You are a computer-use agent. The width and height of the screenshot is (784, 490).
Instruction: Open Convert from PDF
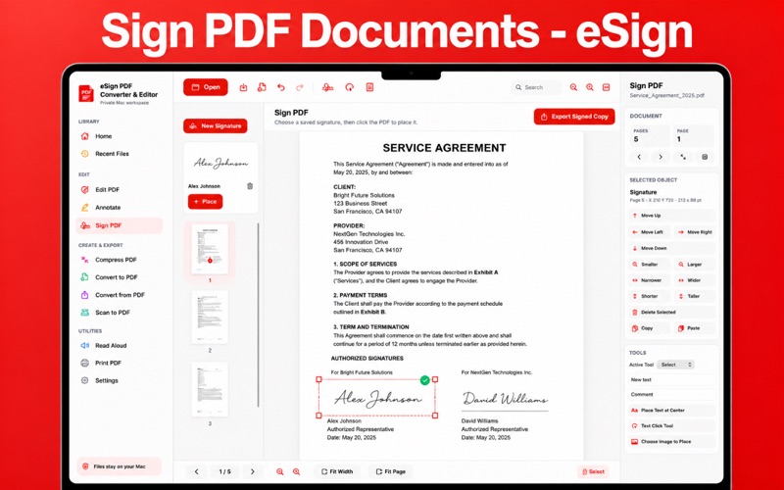119,295
